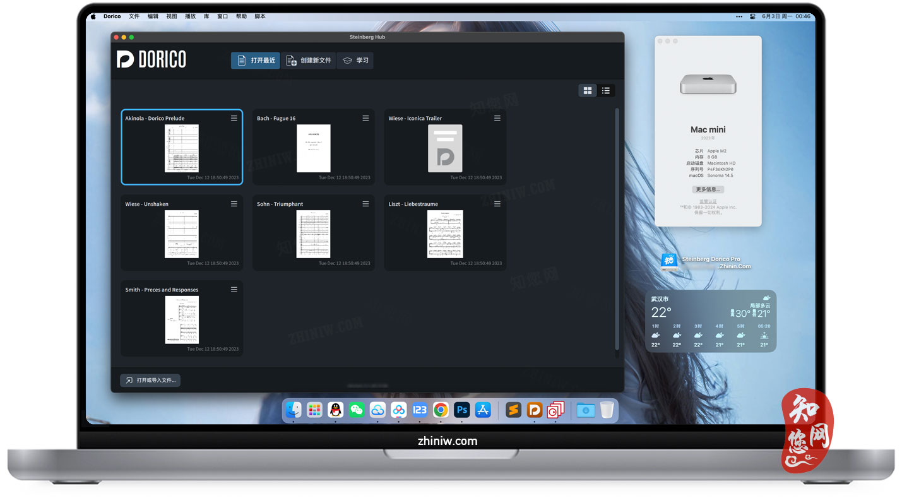902x503 pixels.
Task: Open Dorico app icon in the dock
Action: 535,410
